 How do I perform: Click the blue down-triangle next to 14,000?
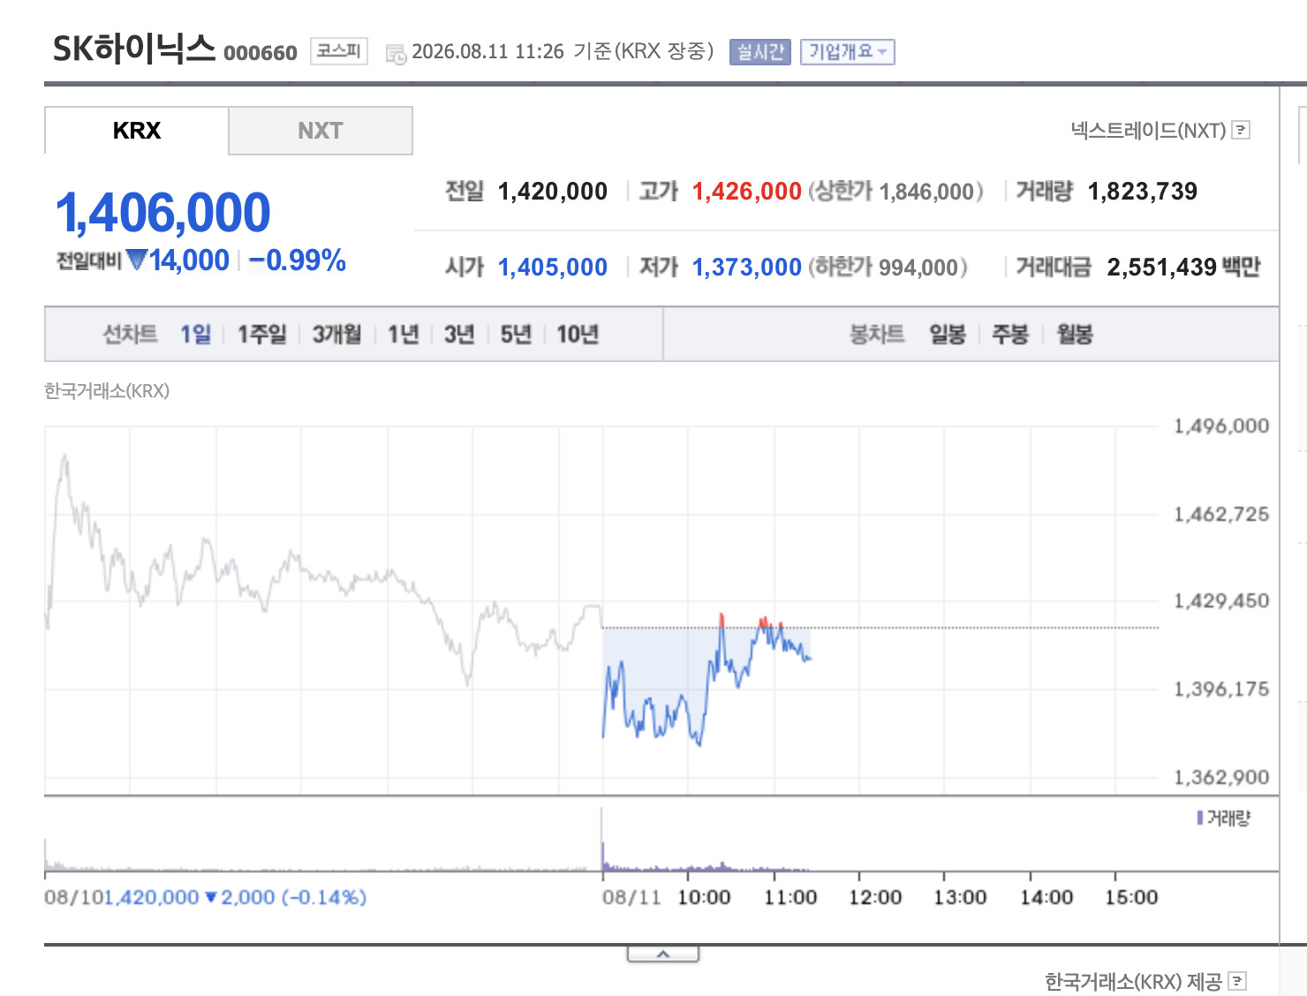click(x=136, y=260)
